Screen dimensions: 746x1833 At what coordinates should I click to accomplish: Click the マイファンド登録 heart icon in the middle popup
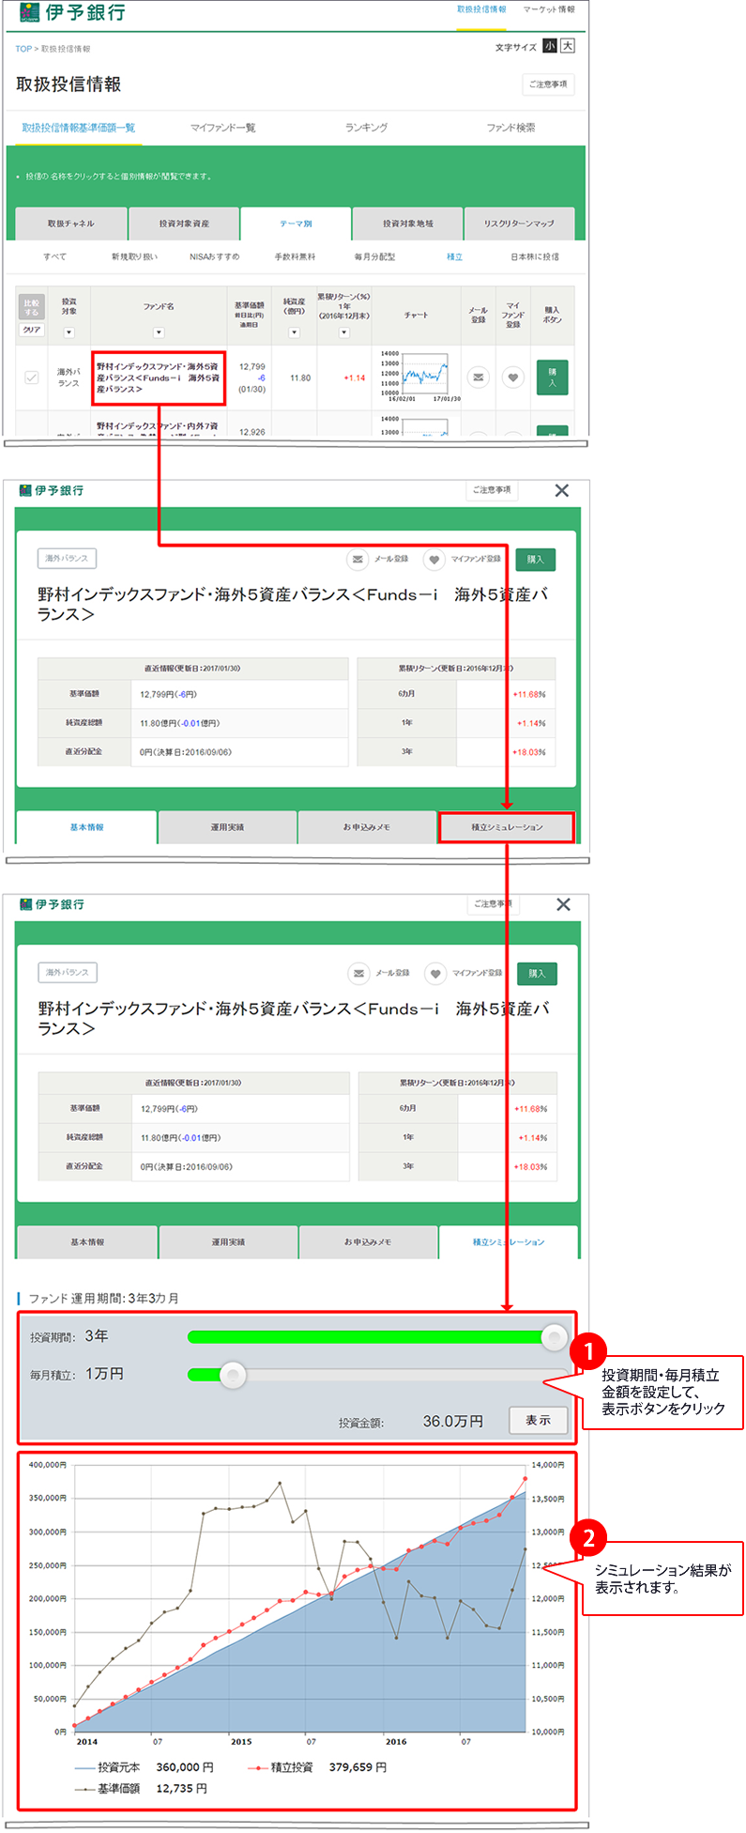tap(434, 560)
